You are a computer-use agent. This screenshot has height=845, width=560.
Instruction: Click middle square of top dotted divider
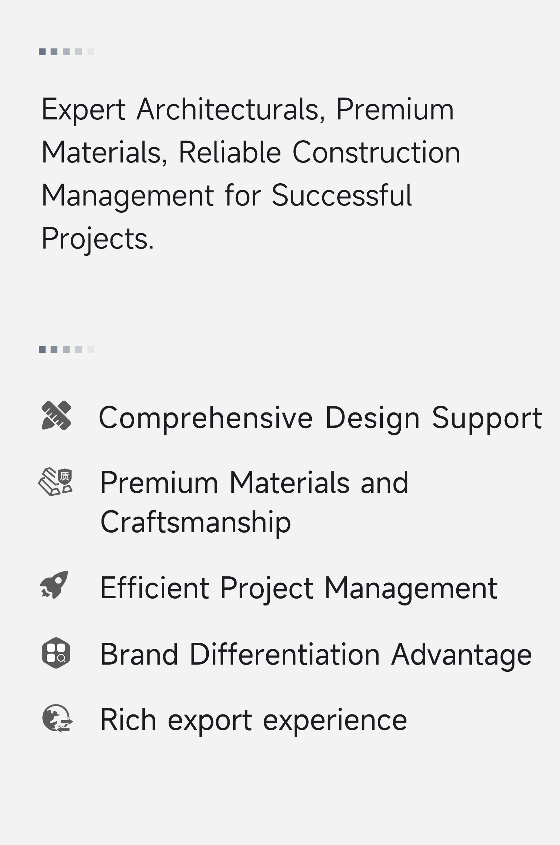66,52
